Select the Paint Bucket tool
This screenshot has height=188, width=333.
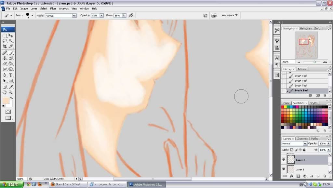pos(11,63)
